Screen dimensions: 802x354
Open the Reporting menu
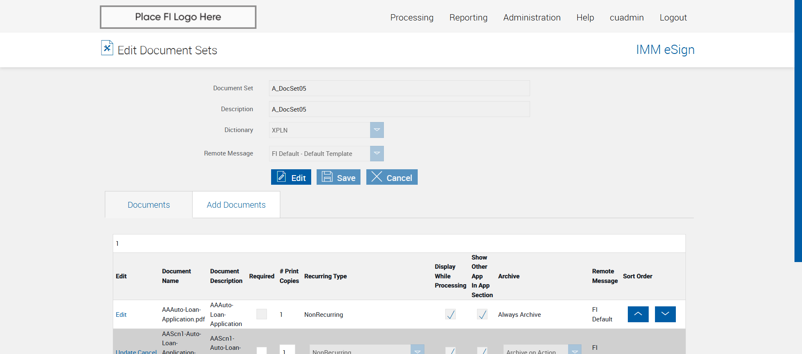[468, 18]
